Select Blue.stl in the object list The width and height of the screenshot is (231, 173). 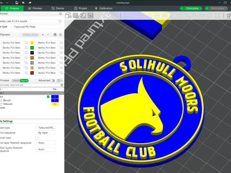point(7,100)
